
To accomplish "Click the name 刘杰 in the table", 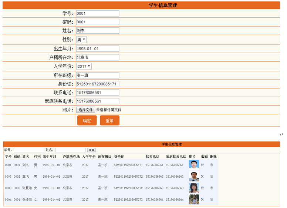I will 26,165.
